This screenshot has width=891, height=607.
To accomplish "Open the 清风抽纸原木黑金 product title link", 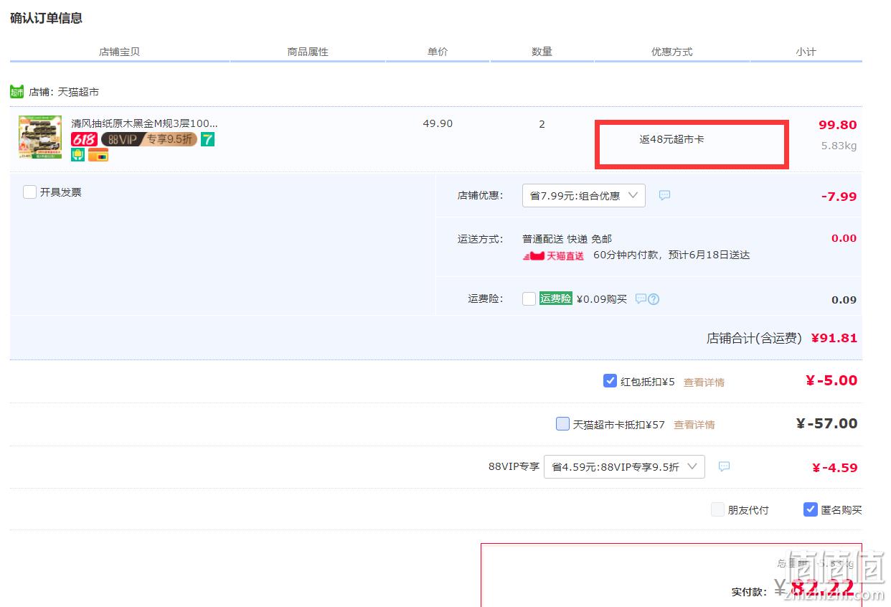I will tap(144, 123).
